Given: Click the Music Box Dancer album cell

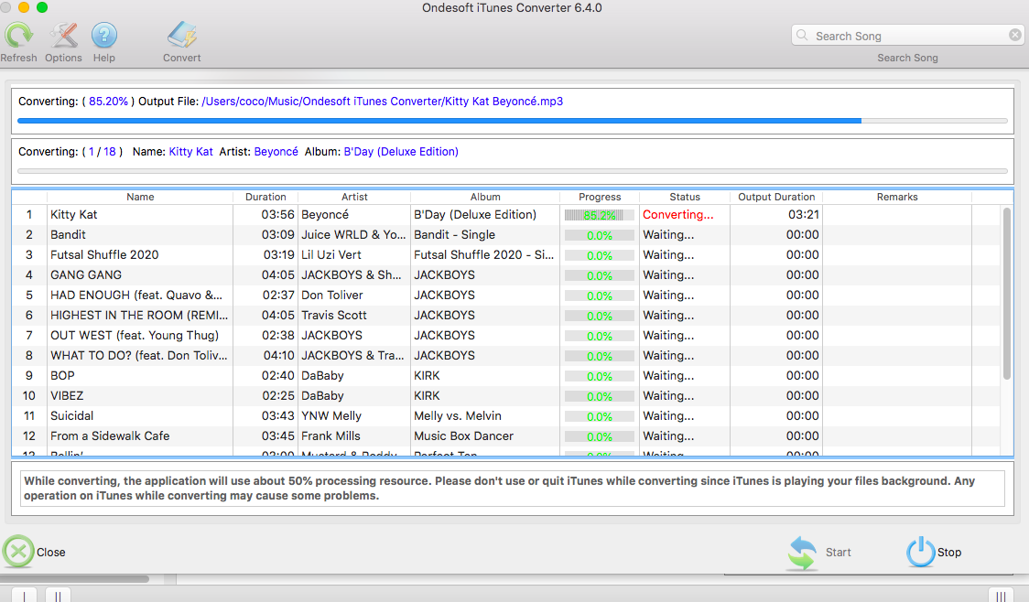Looking at the screenshot, I should tap(463, 436).
